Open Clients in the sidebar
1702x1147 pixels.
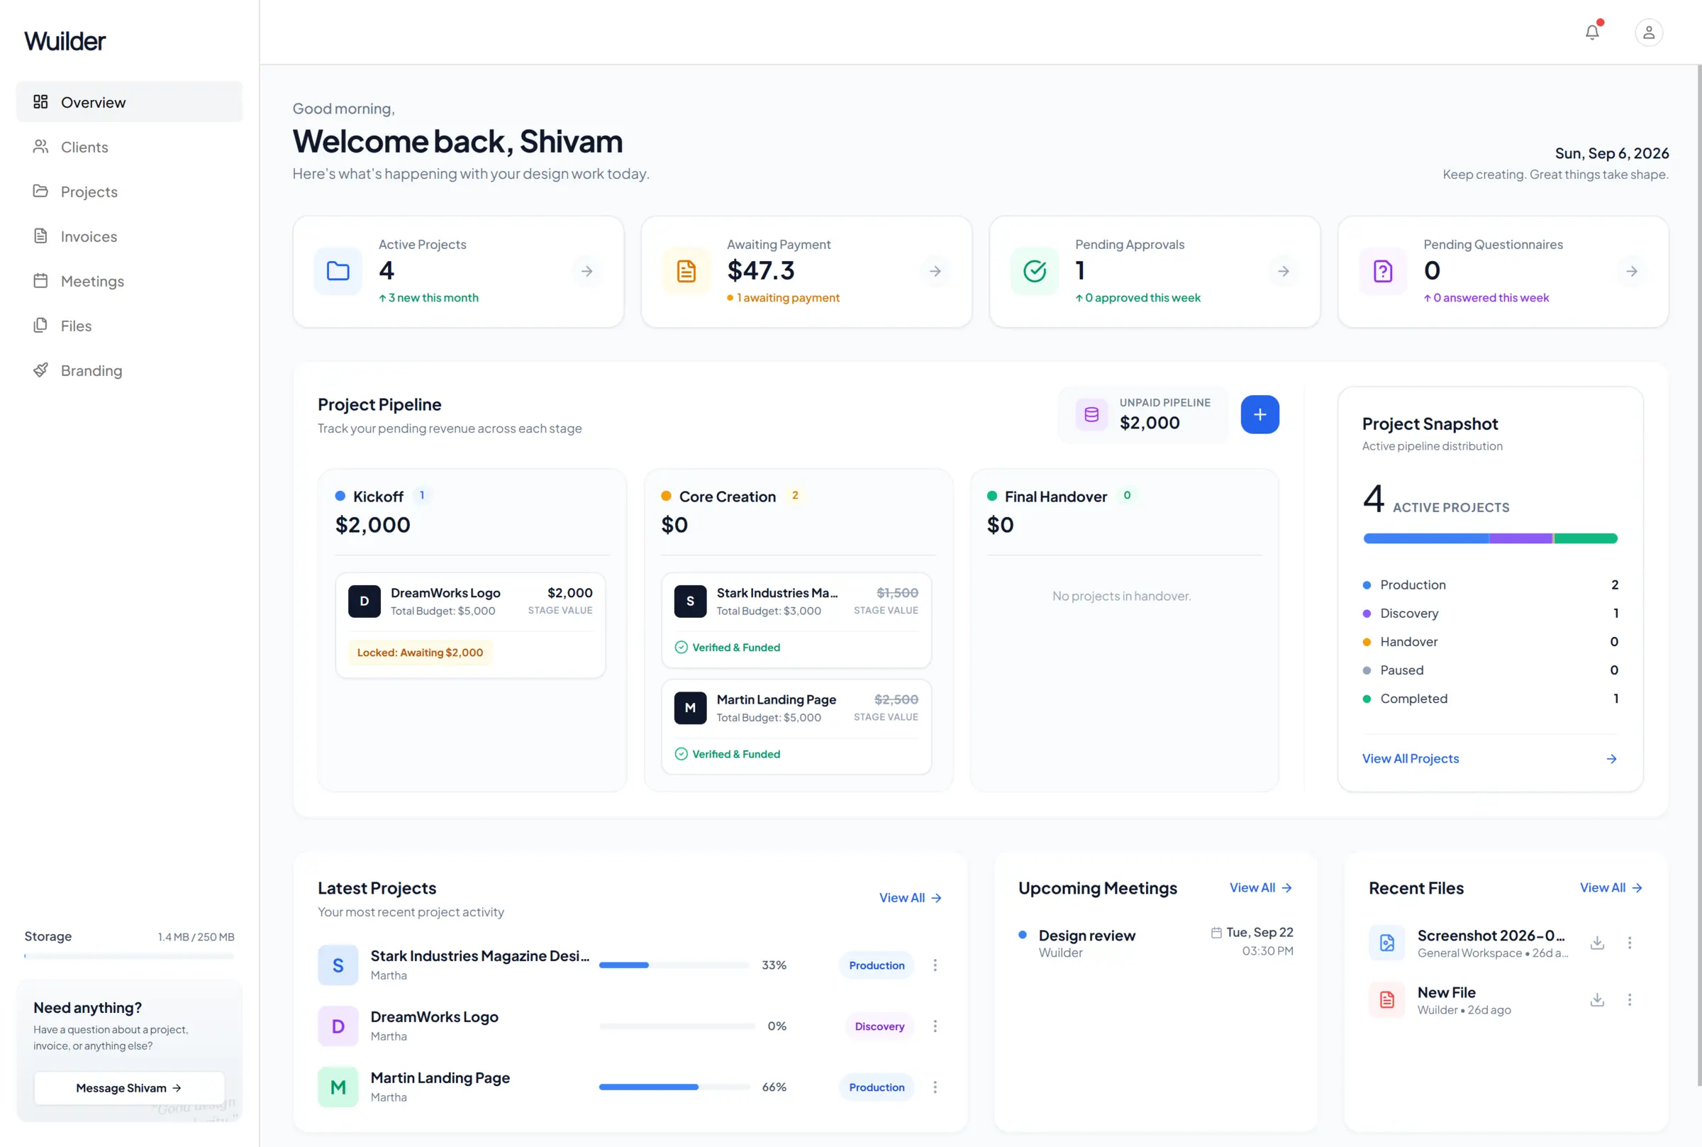[x=129, y=147]
